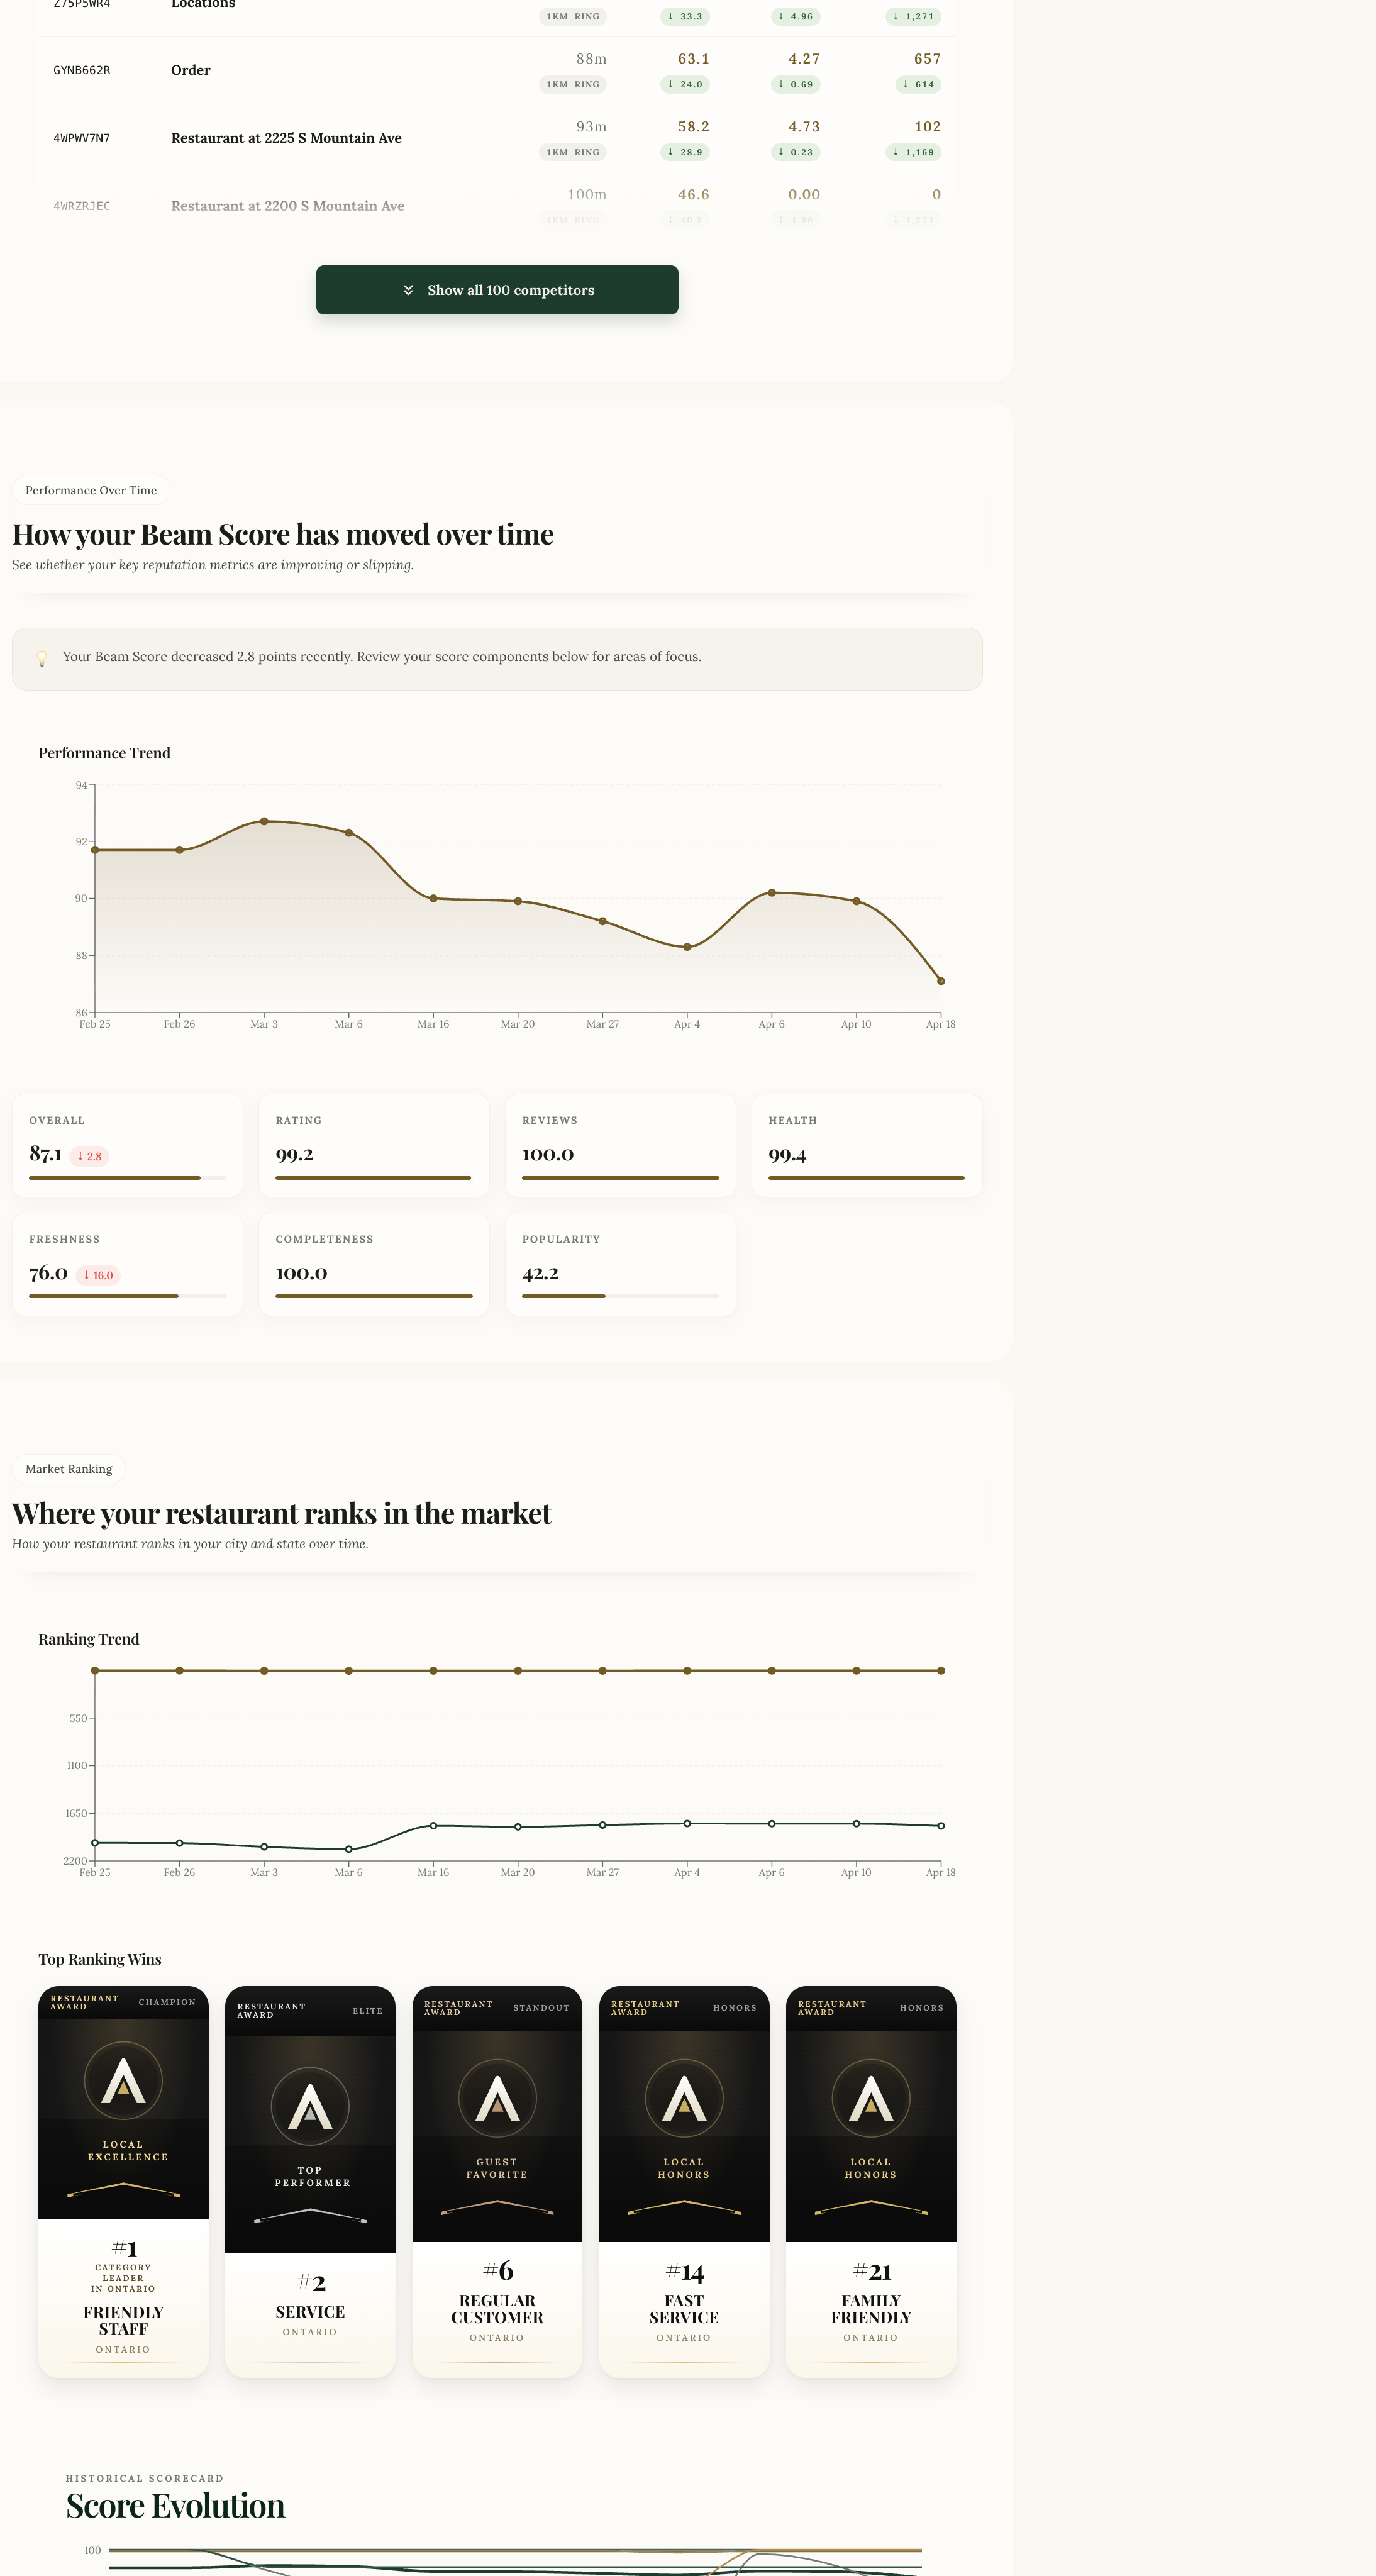Open the Overall 87.1 score card
Image resolution: width=1376 pixels, height=2576 pixels.
tap(127, 1145)
